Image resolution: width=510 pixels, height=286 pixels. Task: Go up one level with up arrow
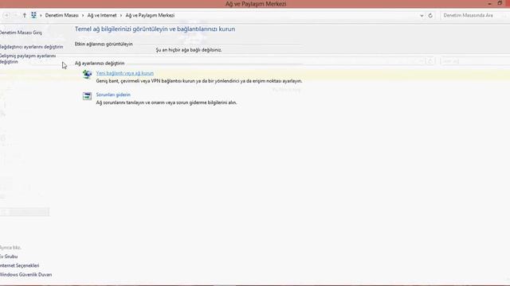(24, 15)
